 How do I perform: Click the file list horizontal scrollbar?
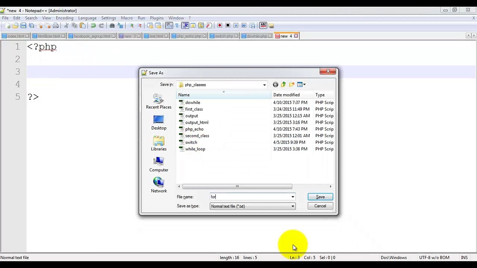click(x=237, y=186)
